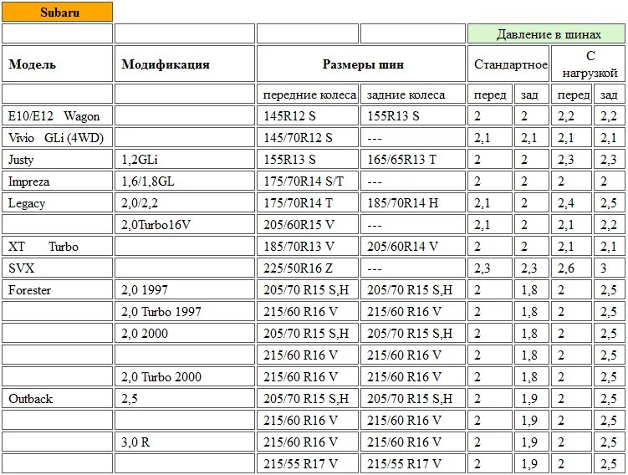Select the '1,2GLi' modification cell

click(185, 160)
